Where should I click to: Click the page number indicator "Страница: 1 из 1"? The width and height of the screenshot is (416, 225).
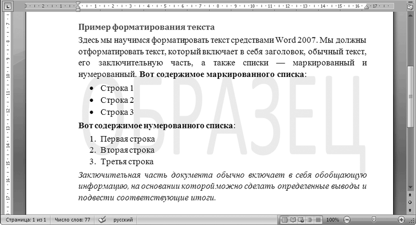(x=27, y=220)
